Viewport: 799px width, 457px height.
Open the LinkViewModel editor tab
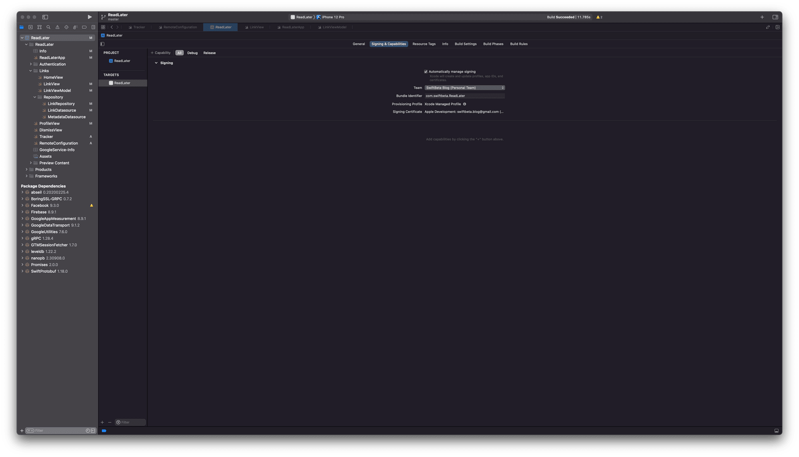[x=332, y=27]
